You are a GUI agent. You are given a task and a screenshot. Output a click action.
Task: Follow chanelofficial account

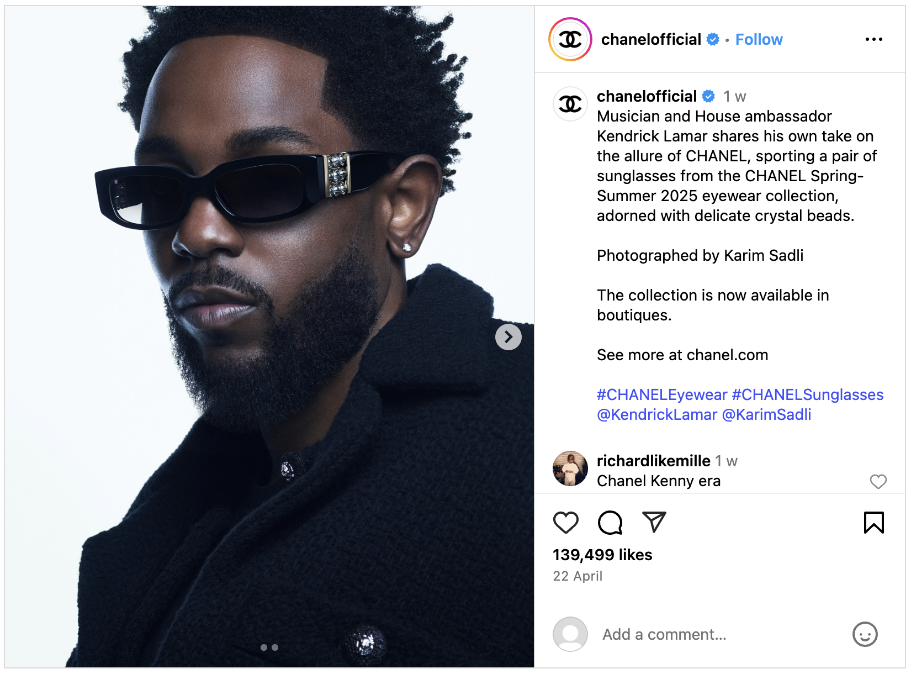(759, 39)
